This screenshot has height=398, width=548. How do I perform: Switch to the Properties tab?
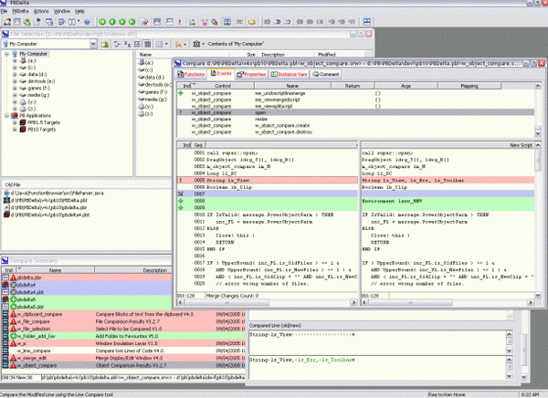(253, 74)
